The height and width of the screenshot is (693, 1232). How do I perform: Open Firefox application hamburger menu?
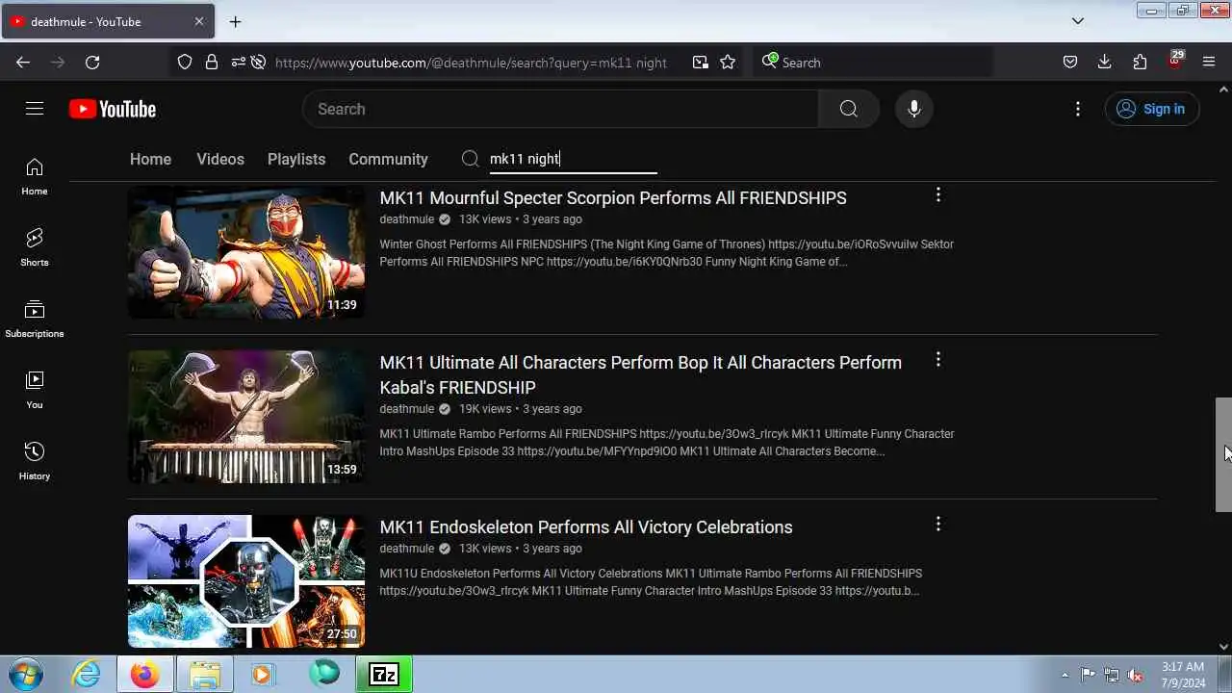1209,62
